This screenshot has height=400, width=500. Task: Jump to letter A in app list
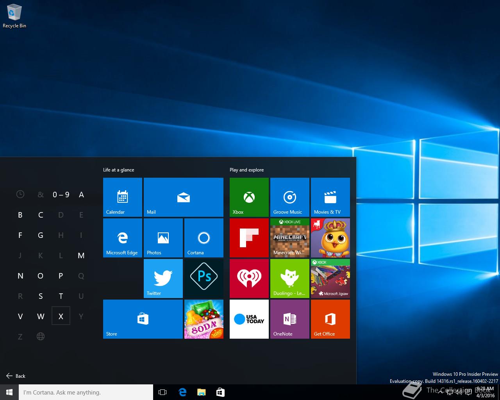(x=81, y=194)
